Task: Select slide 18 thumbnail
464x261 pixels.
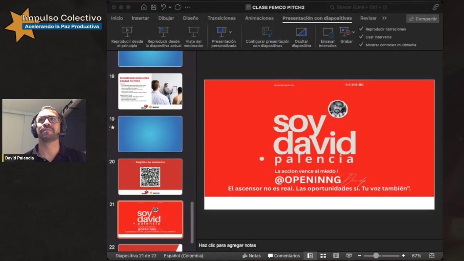Action: (150, 91)
